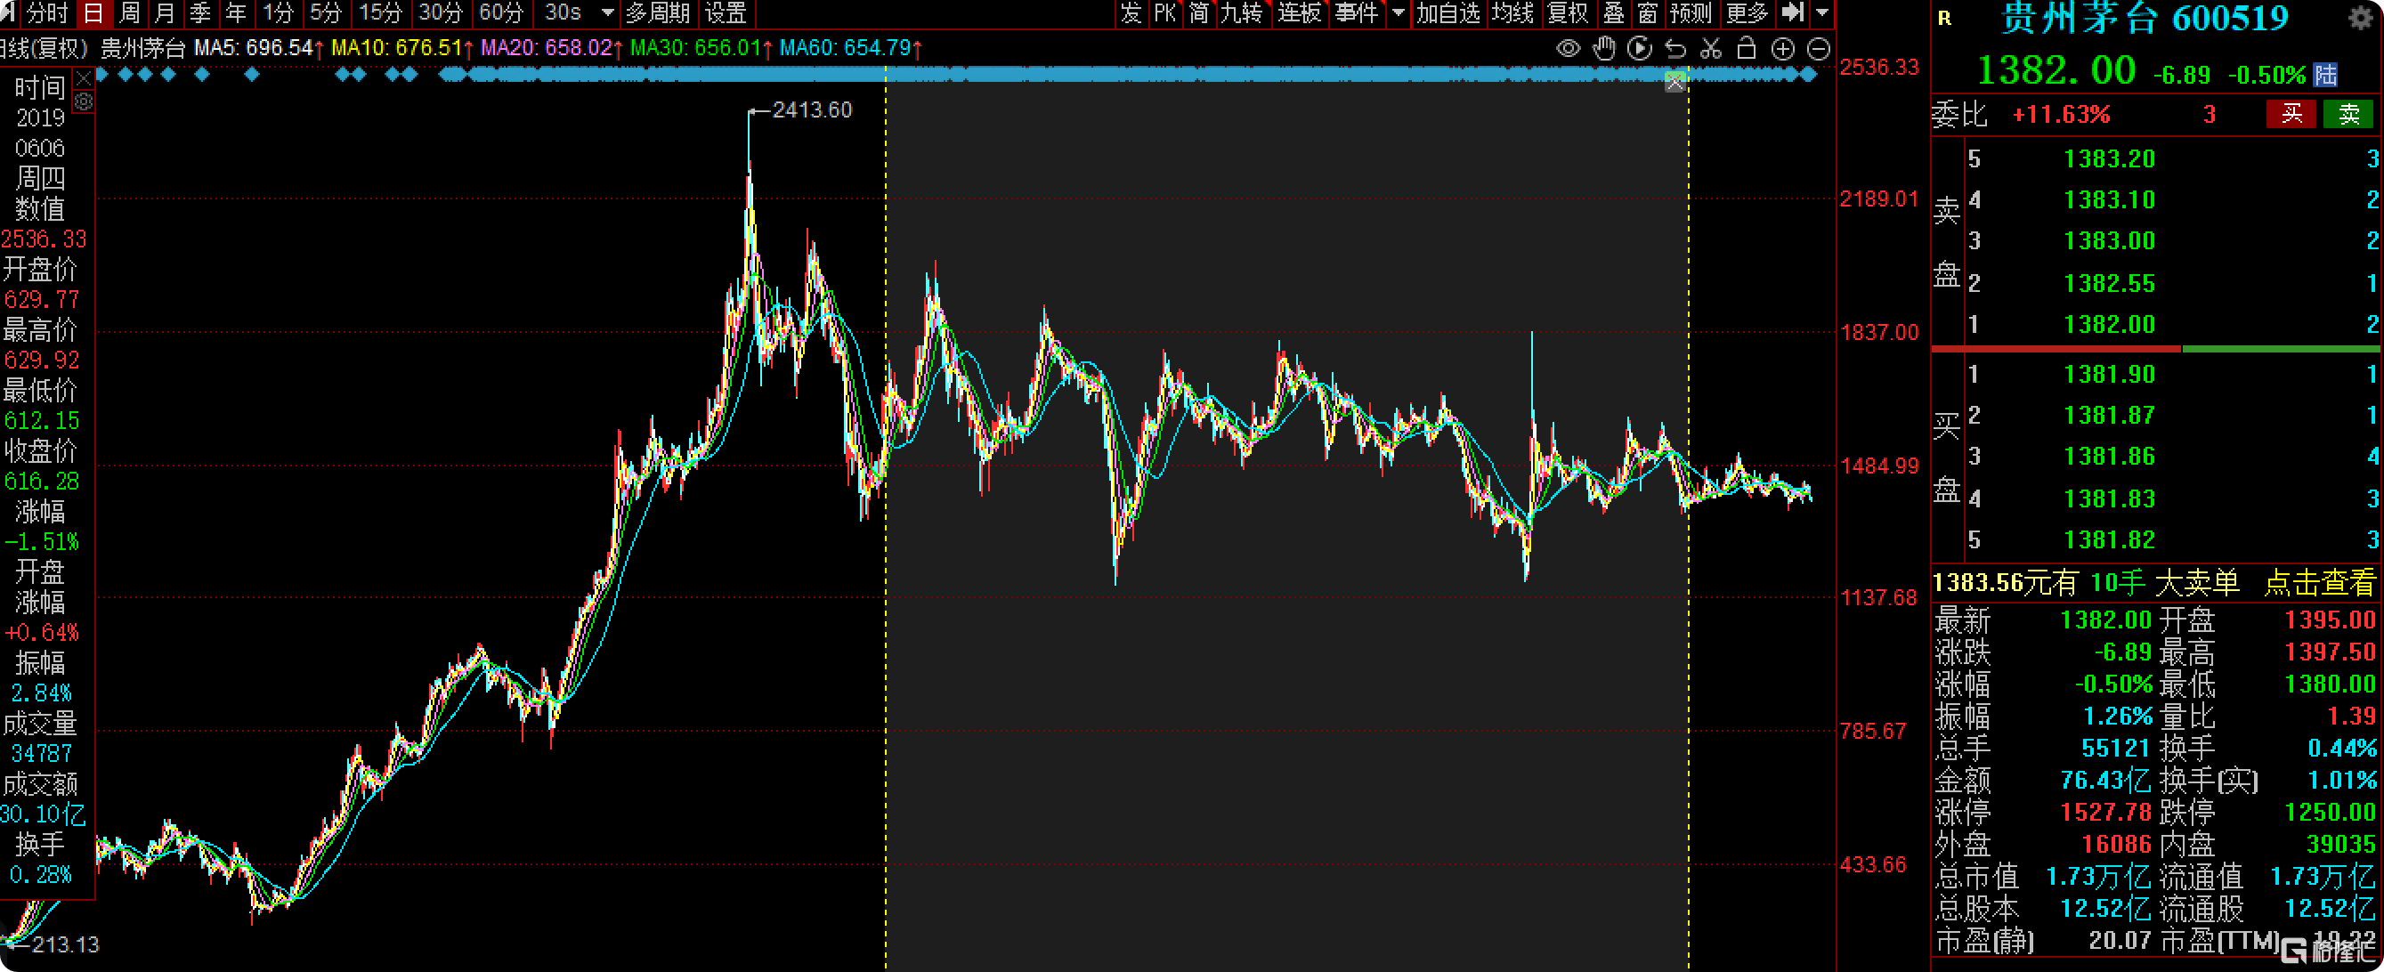Select the 周 weekly period tab
Screen dimensions: 2384x972
tap(130, 13)
